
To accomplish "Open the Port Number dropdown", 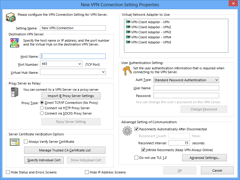I will (x=80, y=64).
